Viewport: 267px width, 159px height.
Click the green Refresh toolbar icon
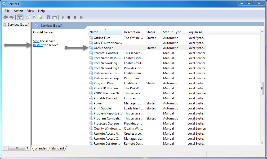click(x=34, y=17)
